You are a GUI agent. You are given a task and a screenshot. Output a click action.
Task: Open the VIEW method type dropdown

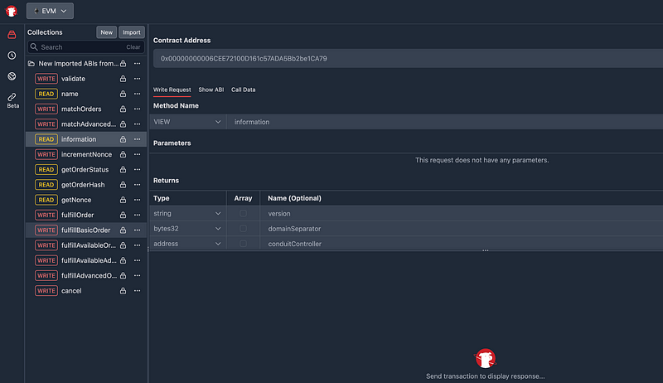[189, 122]
